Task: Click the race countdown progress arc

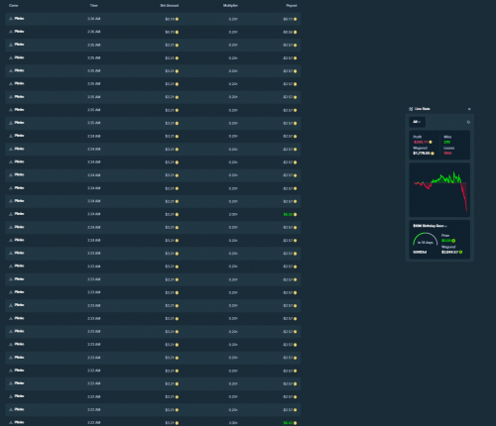Action: click(425, 239)
